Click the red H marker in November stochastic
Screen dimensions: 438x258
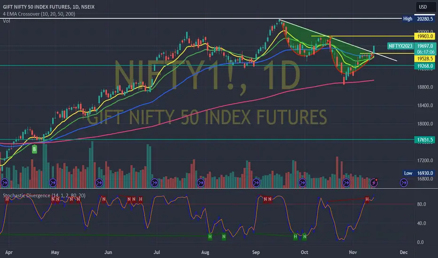tap(367, 199)
